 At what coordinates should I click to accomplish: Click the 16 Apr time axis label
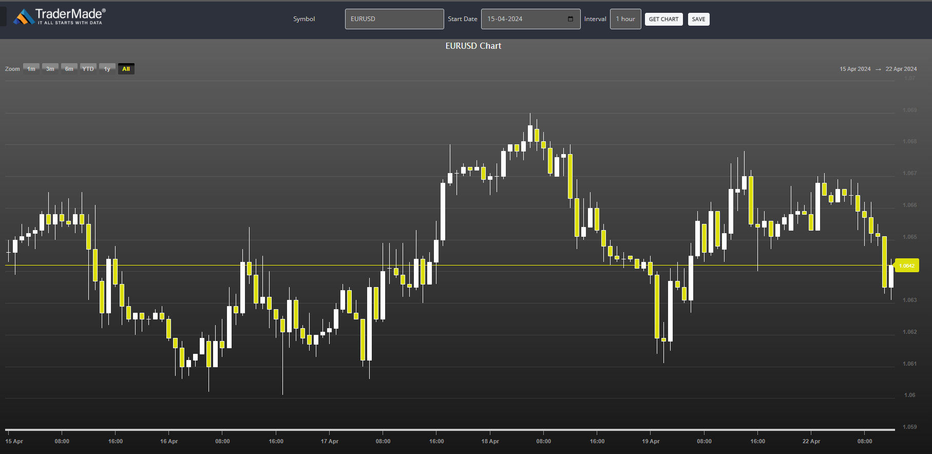pos(169,441)
